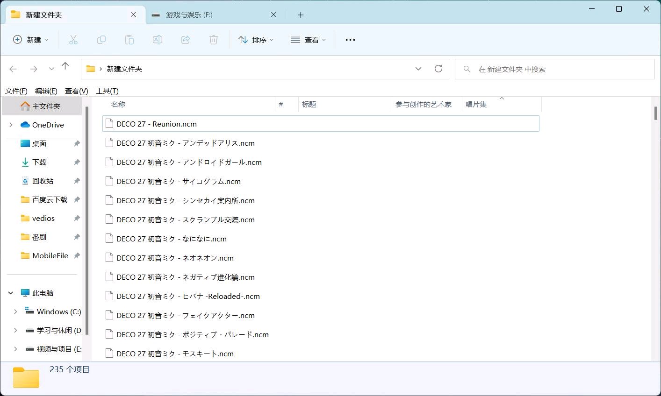Click the pin icon next to 下载
The width and height of the screenshot is (661, 396).
click(x=77, y=162)
